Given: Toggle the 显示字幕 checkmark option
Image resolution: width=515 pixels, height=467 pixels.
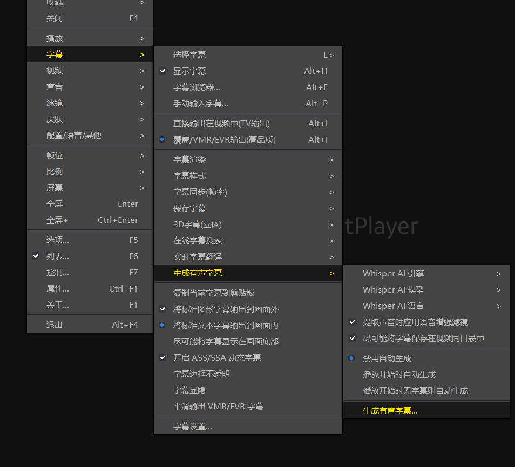Looking at the screenshot, I should point(189,71).
